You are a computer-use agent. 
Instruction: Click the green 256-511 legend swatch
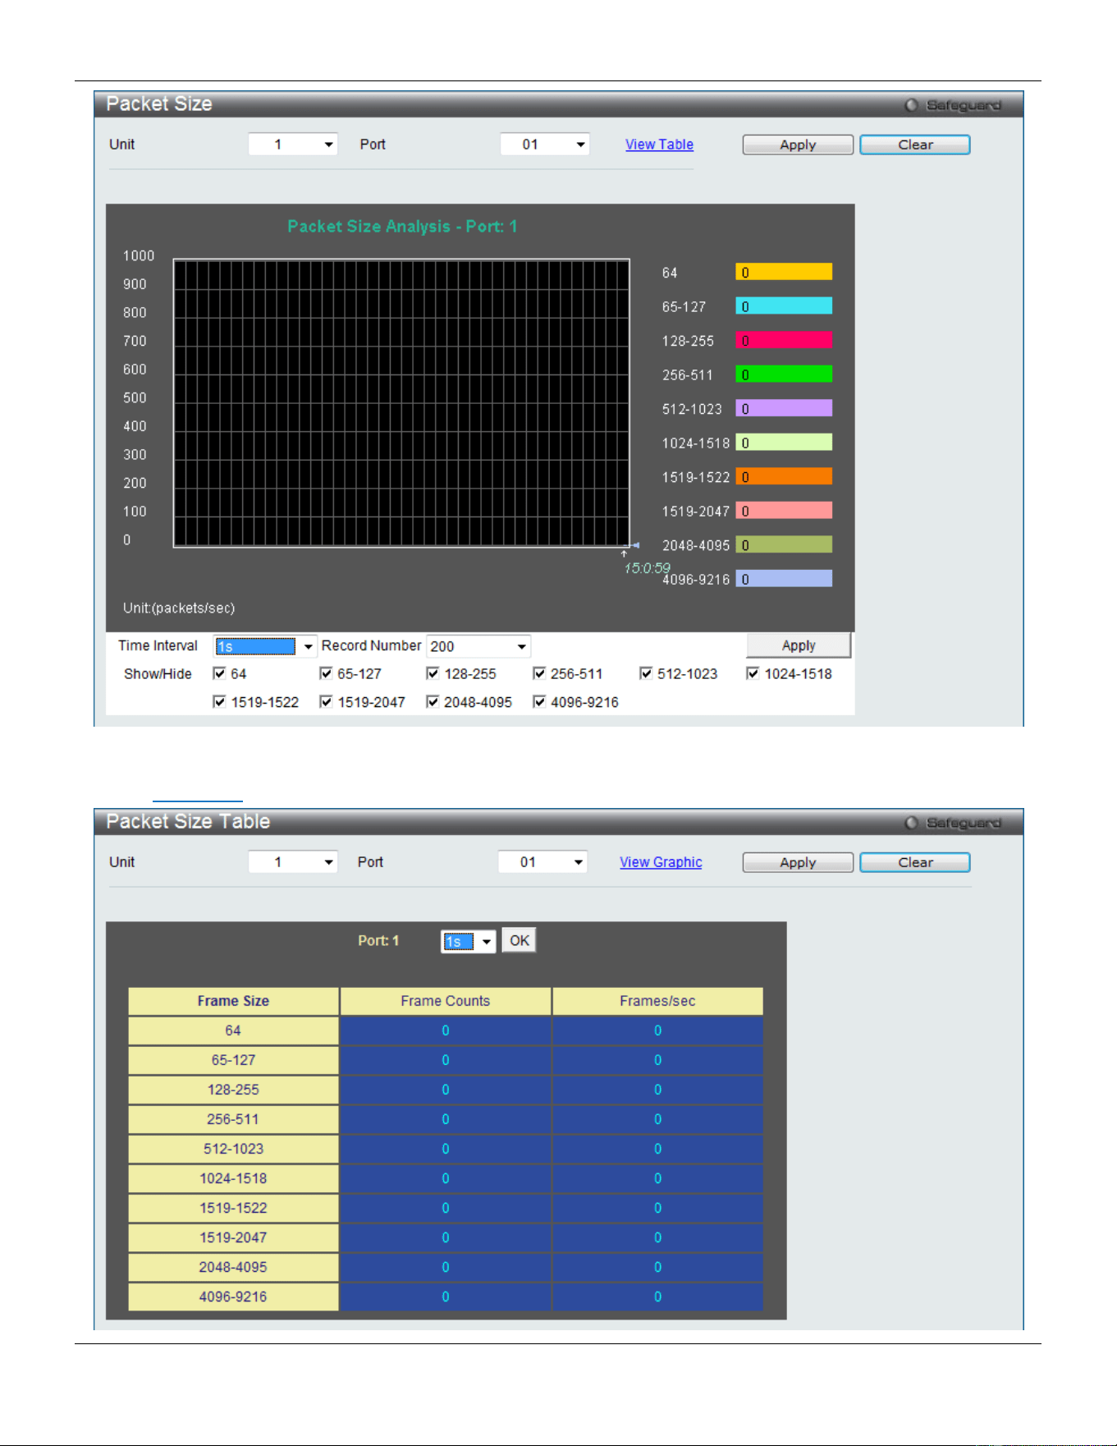(x=784, y=374)
